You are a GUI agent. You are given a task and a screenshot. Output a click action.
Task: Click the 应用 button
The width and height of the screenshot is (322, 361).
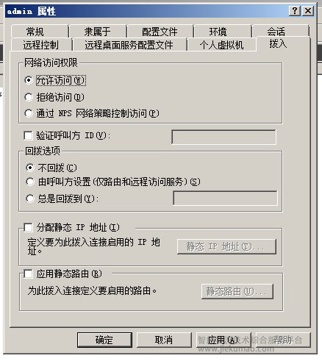coord(223,340)
